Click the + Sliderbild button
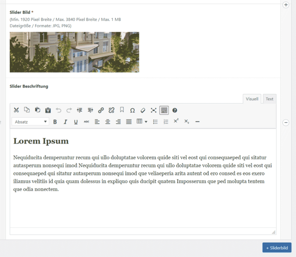The width and height of the screenshot is (296, 257). pos(277,248)
